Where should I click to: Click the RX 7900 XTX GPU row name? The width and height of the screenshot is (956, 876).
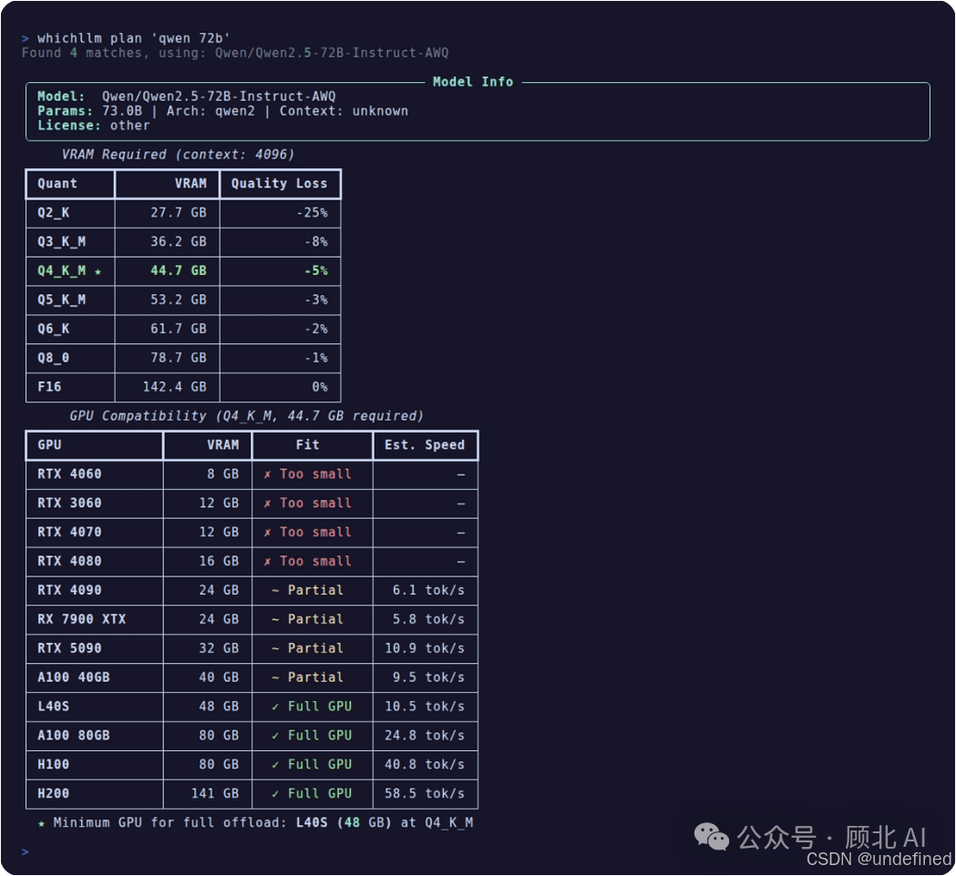pos(82,619)
